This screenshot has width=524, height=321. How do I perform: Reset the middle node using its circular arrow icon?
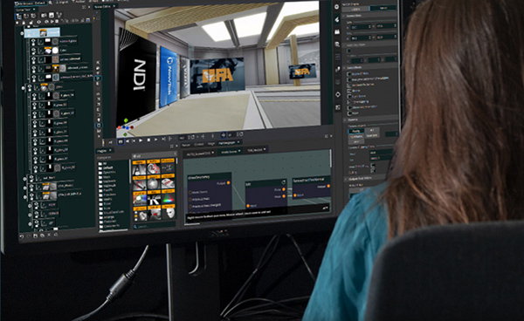283,182
